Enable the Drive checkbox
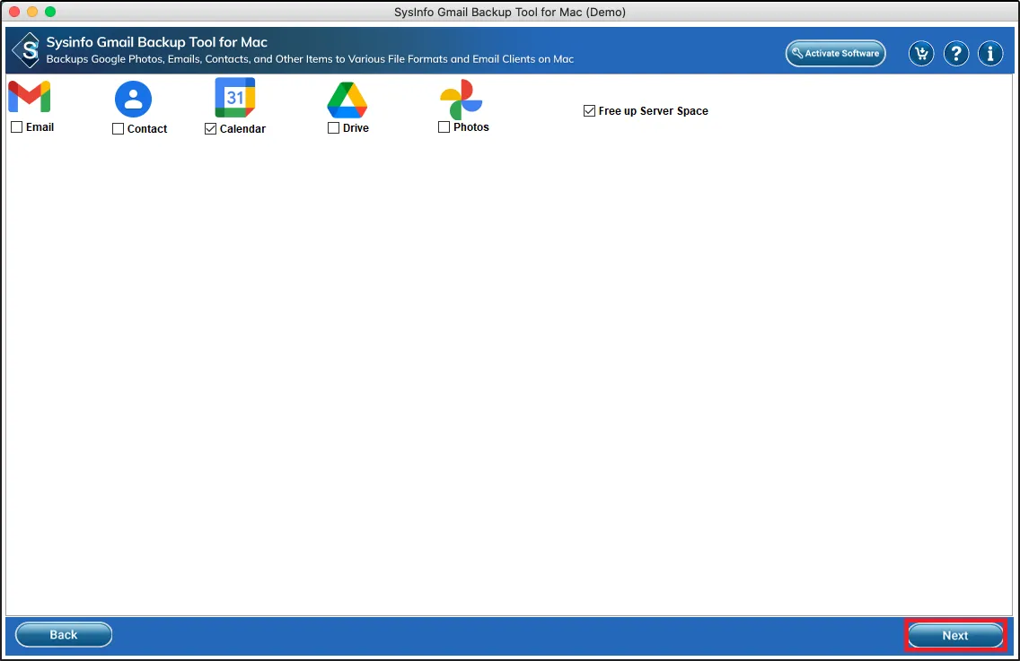The height and width of the screenshot is (661, 1020). [334, 128]
